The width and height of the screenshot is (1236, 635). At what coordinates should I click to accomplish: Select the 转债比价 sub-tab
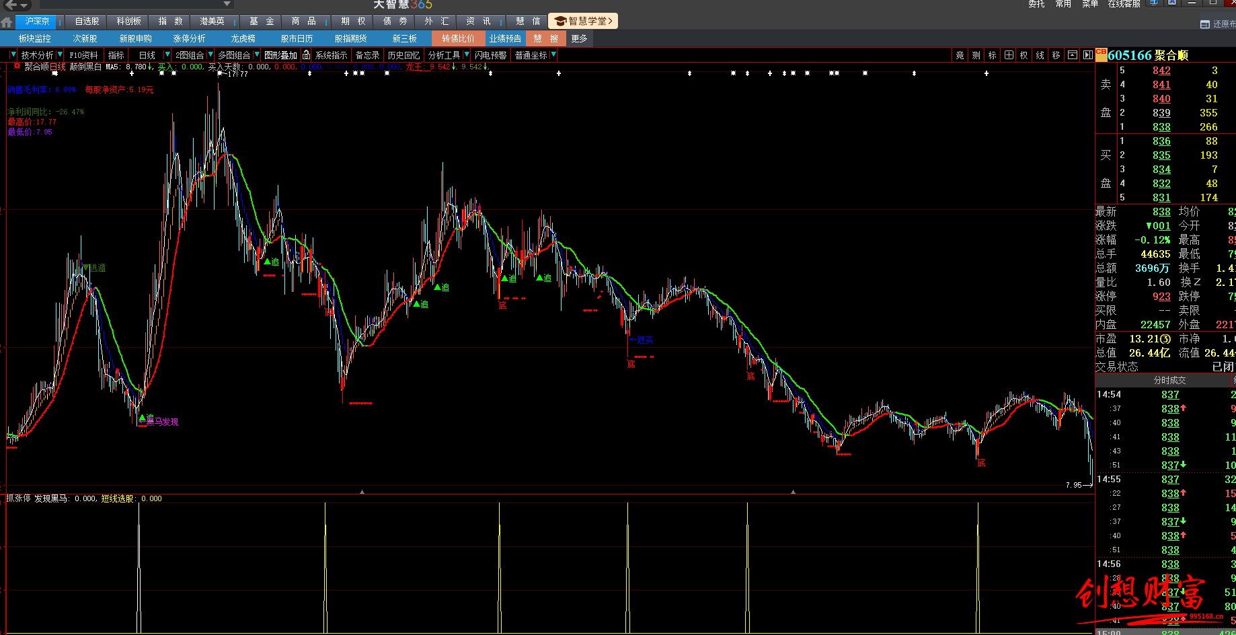point(458,39)
